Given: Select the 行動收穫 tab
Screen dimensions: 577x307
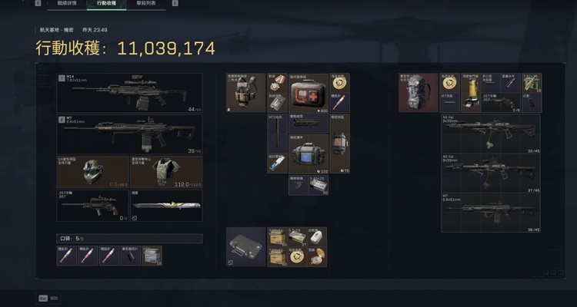Looking at the screenshot, I should [106, 3].
